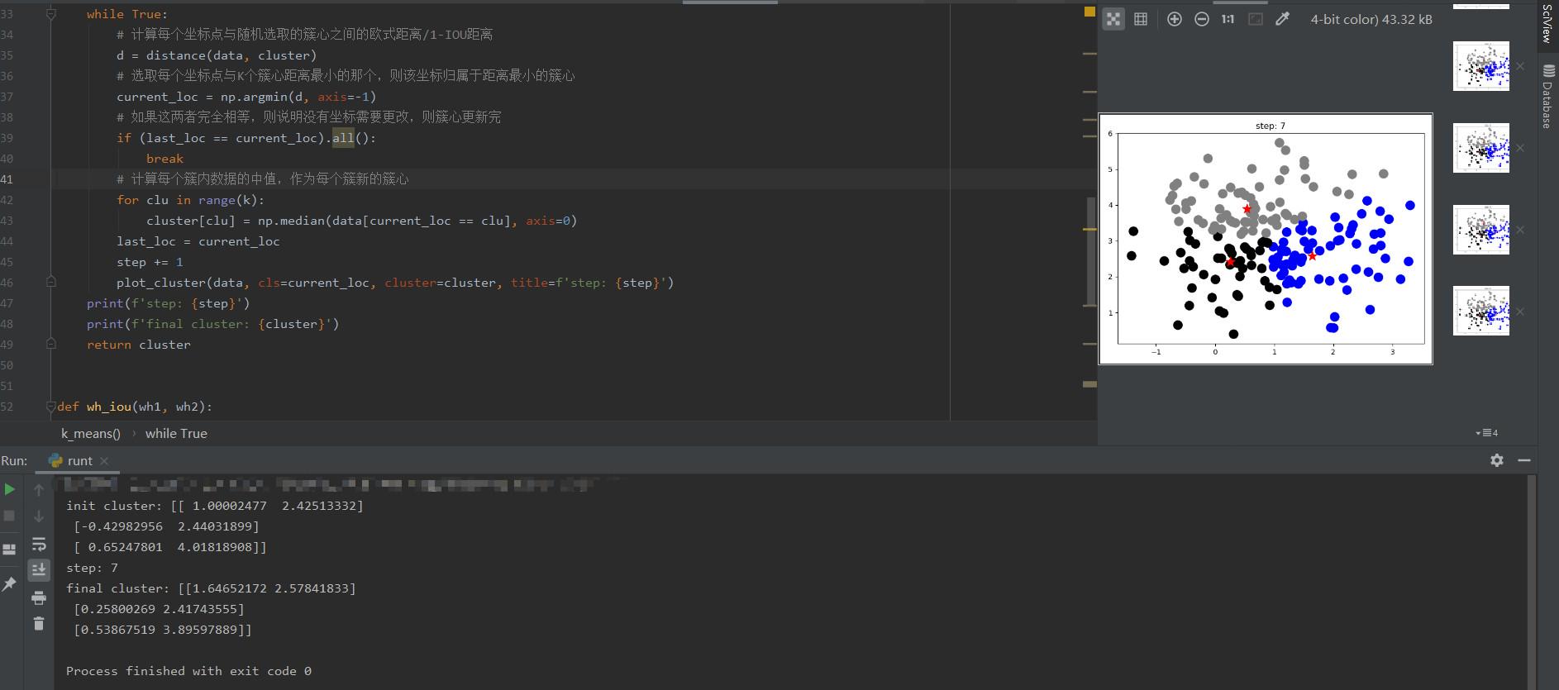1559x690 pixels.
Task: Click the k_means() breadcrumb
Action: click(91, 433)
